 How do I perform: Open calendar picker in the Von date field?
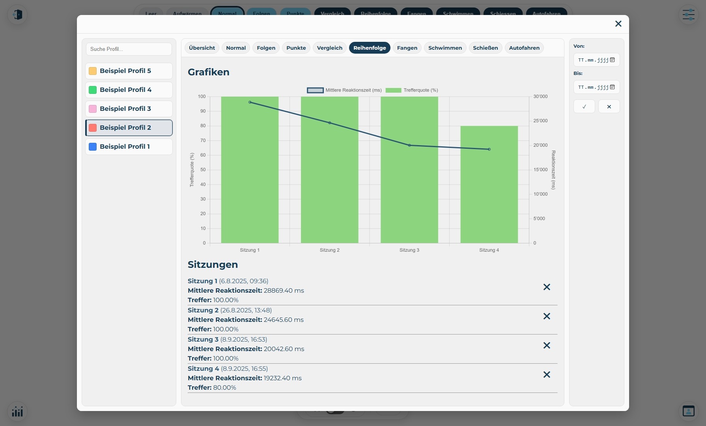point(613,60)
